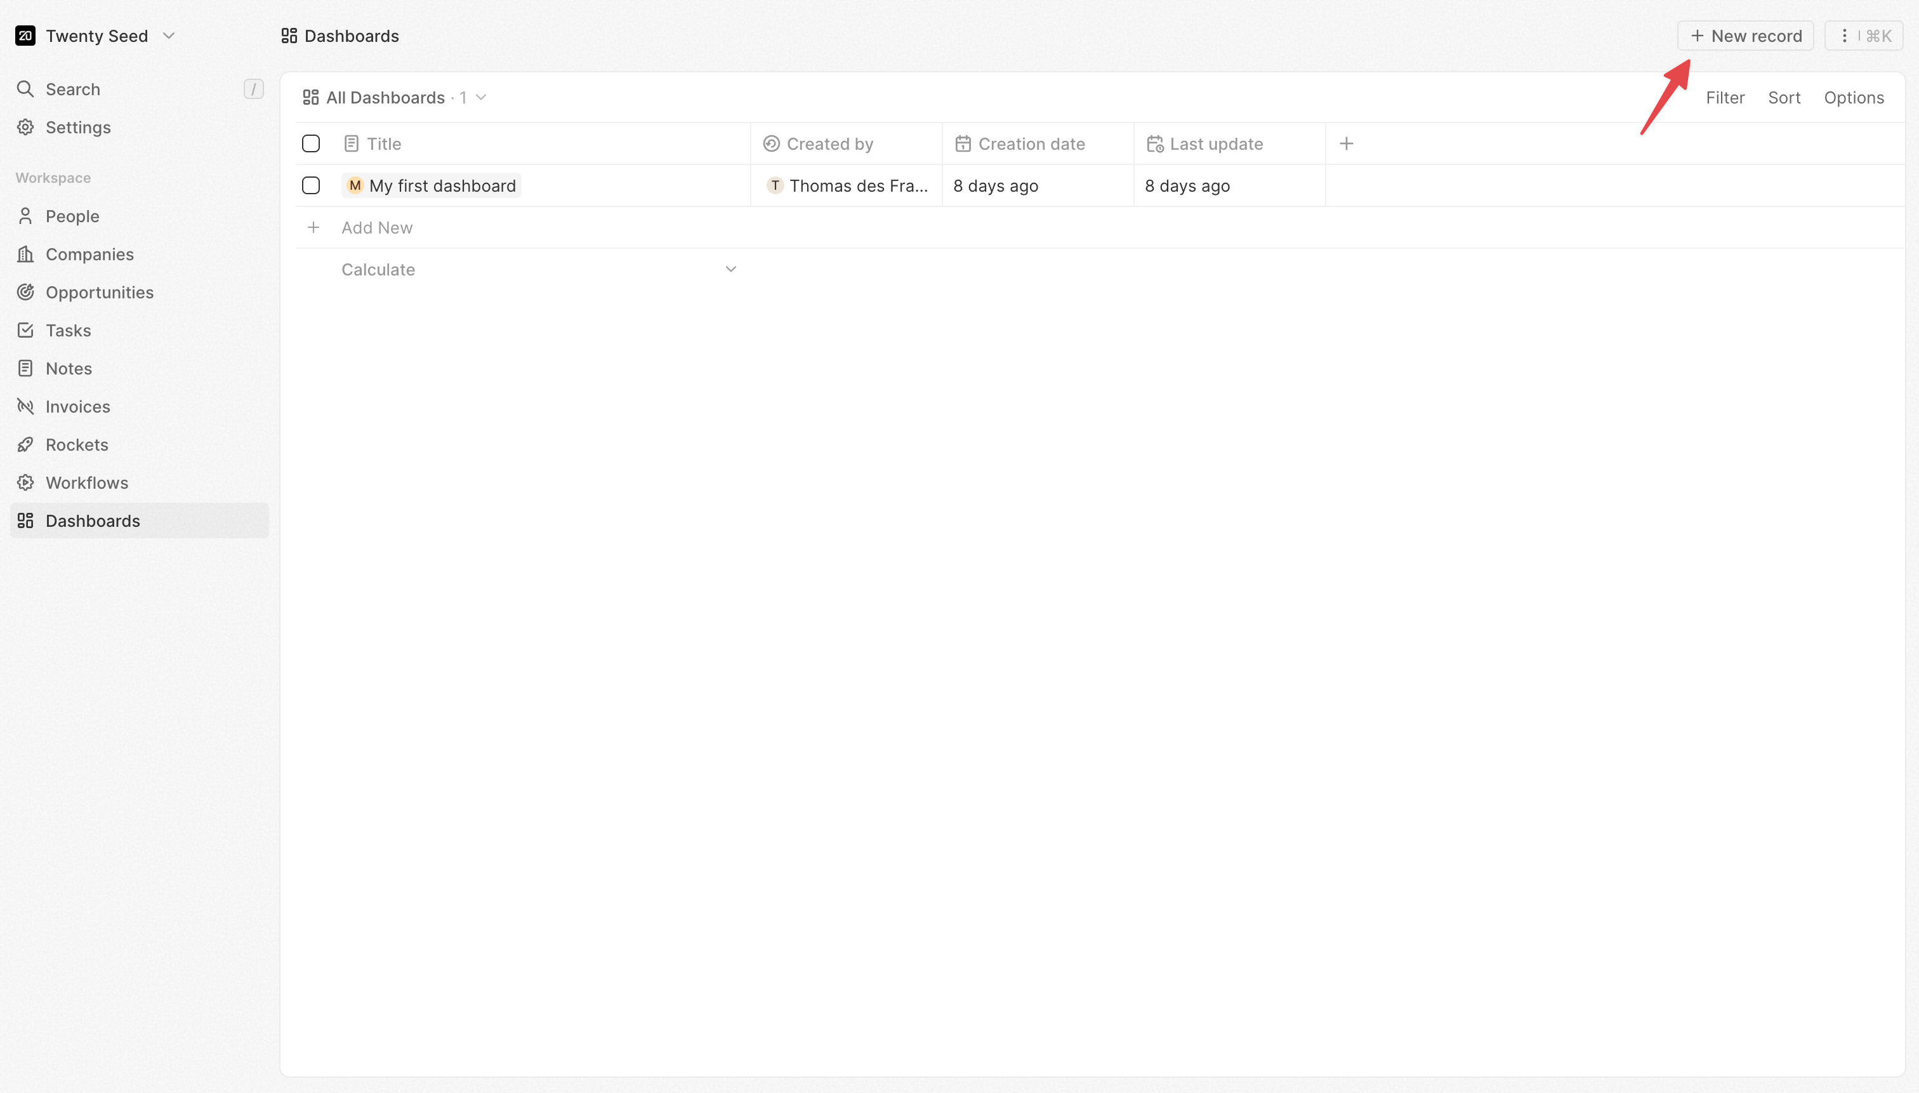Go to Tasks in the sidebar
The image size is (1919, 1093).
(67, 330)
